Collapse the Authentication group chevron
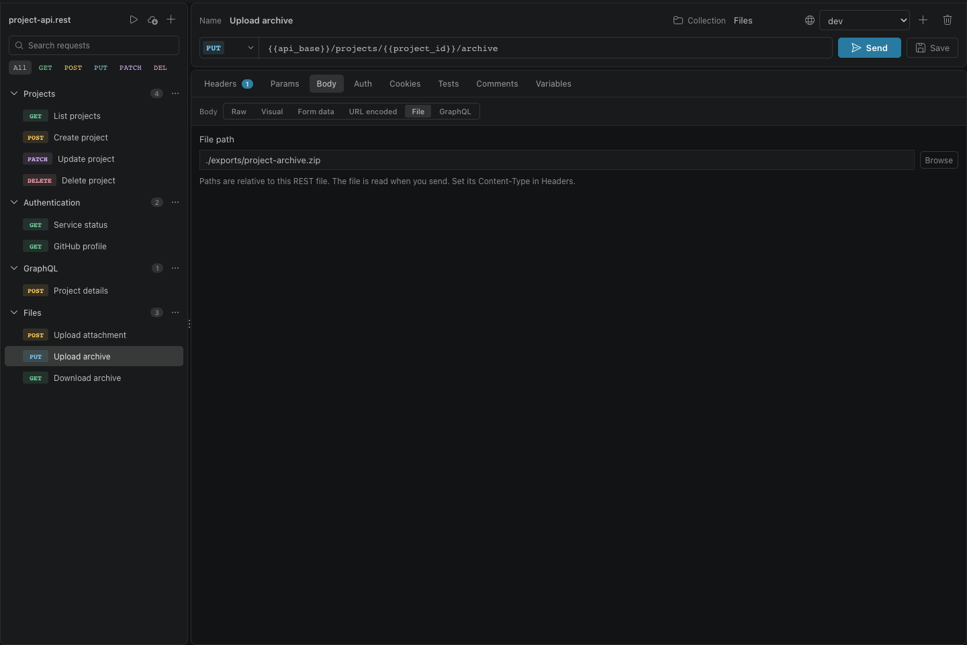 point(14,202)
